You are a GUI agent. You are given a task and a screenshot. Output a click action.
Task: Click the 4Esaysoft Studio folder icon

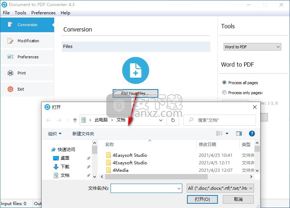click(108, 163)
